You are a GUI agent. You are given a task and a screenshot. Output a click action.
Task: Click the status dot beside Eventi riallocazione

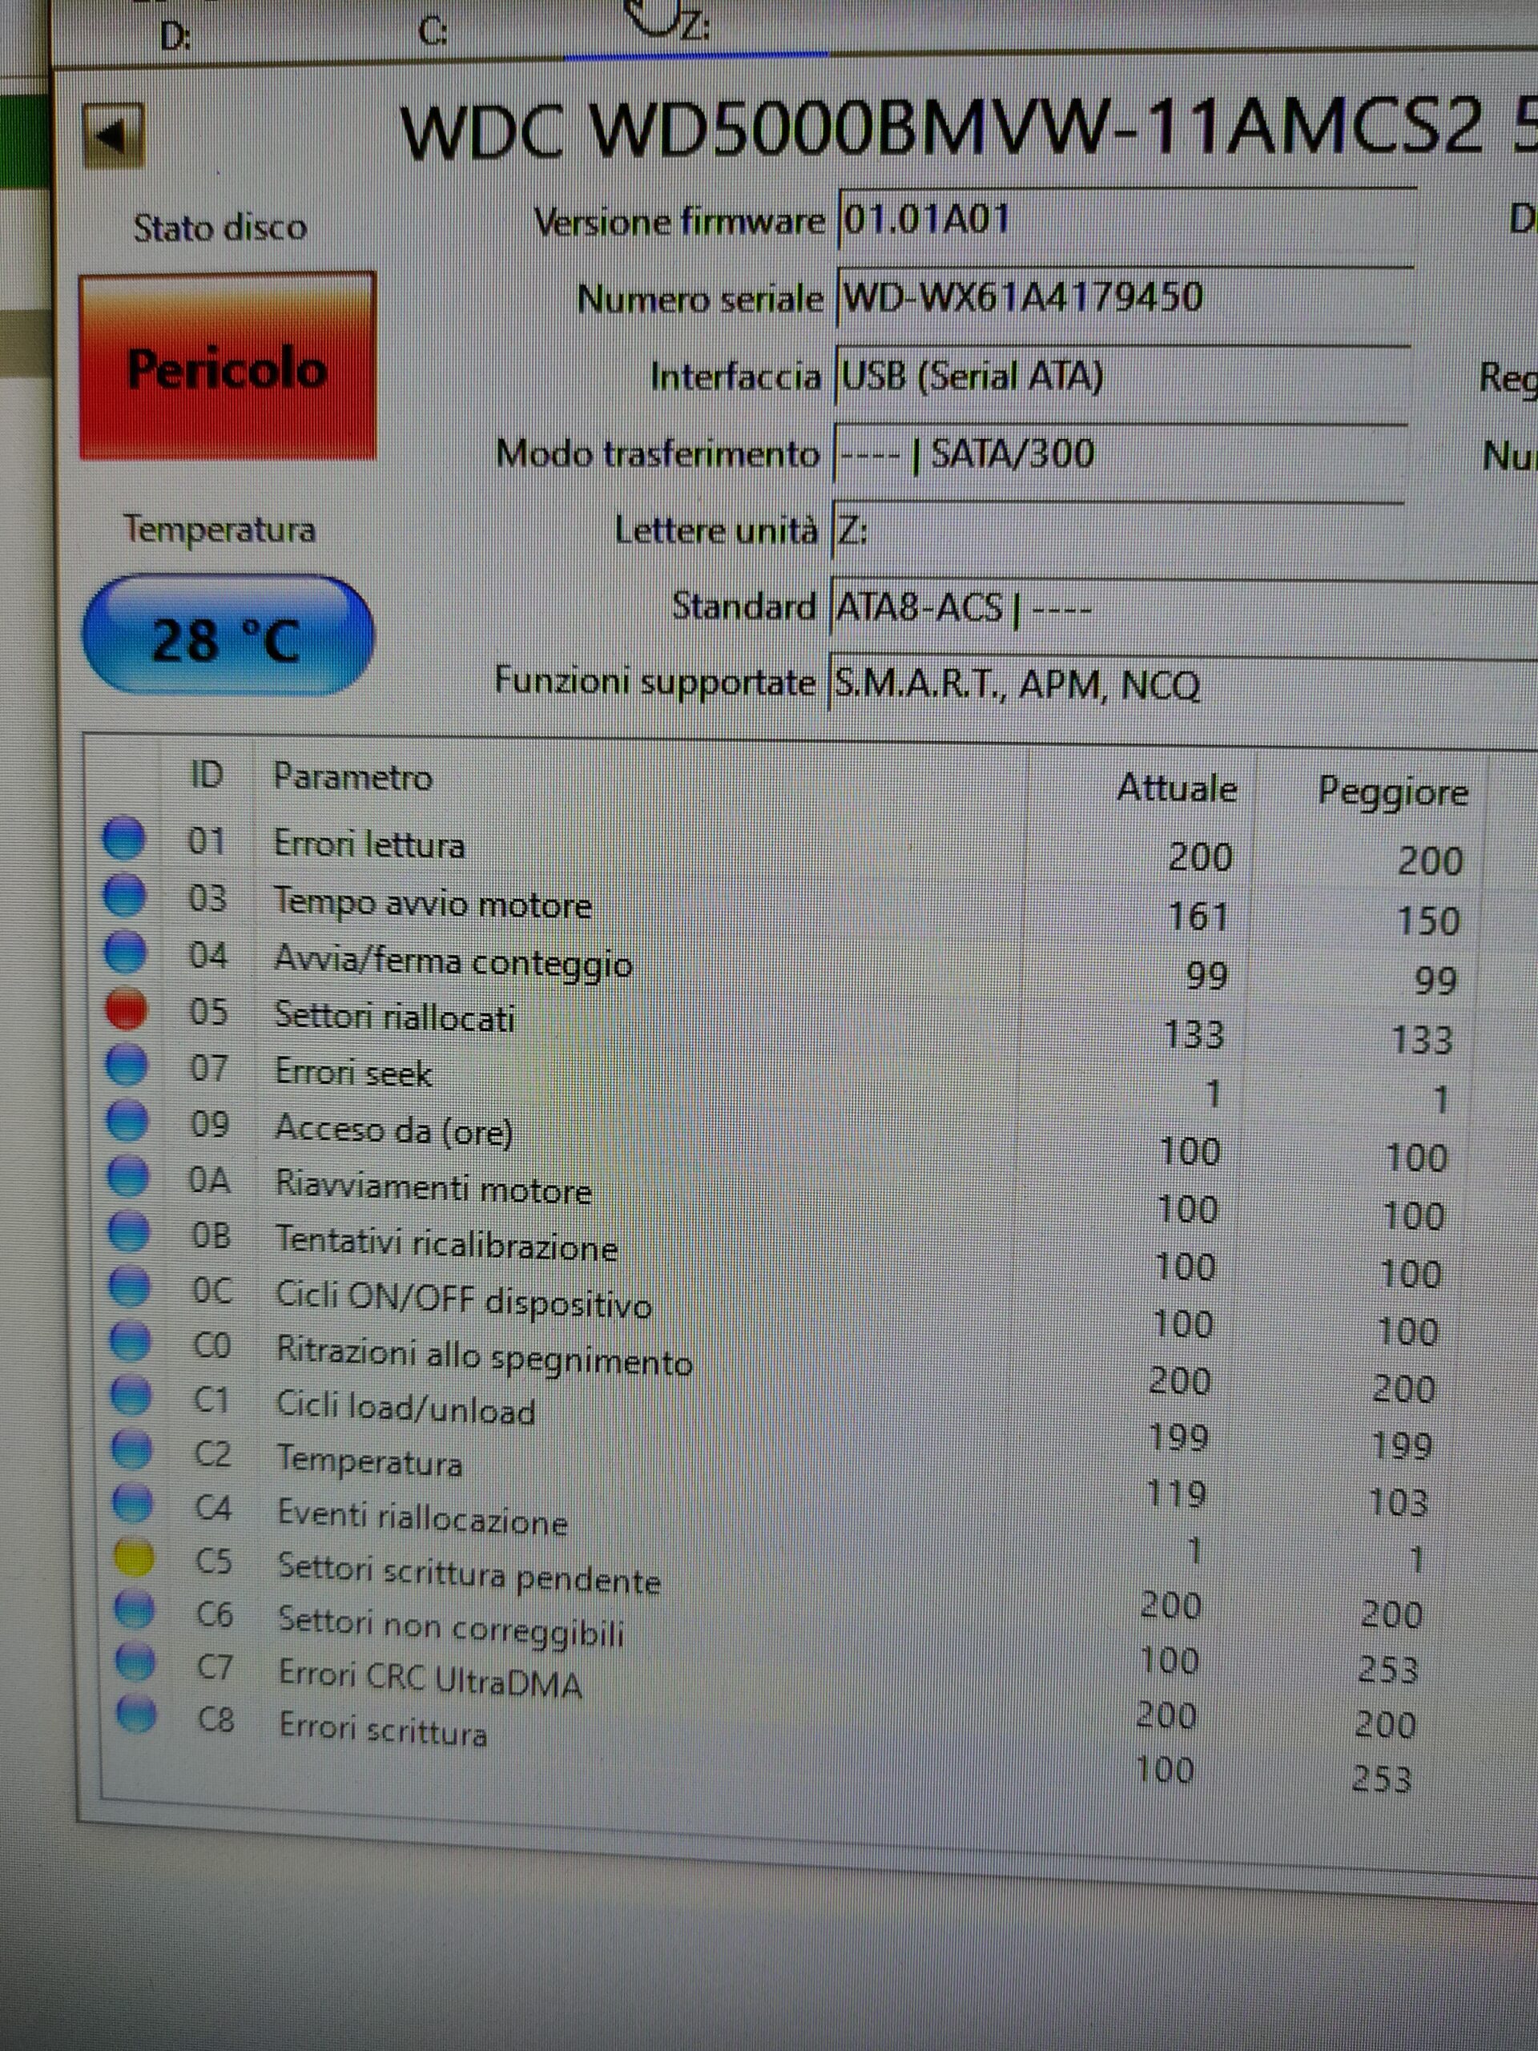click(x=132, y=1502)
